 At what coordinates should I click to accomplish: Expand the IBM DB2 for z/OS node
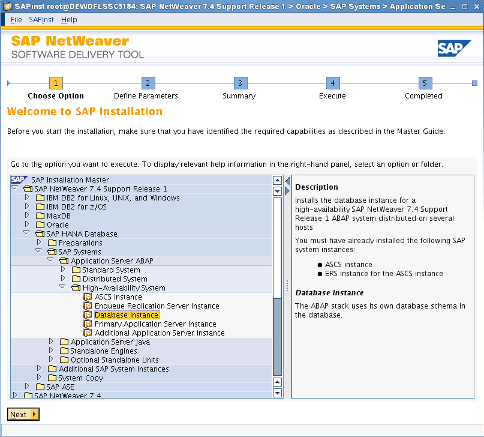point(26,206)
